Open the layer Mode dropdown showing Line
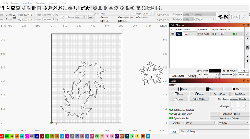The height and width of the screenshot is (139, 250). tap(190, 34)
